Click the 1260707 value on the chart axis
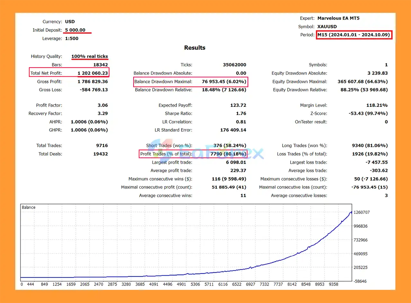Screen dimensions: 411x303 (x=361, y=212)
